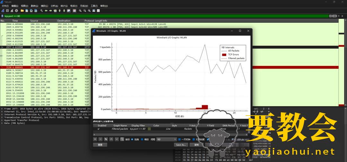Expand Transmission Control Protocol row
This screenshot has width=347, height=162.
point(2,117)
